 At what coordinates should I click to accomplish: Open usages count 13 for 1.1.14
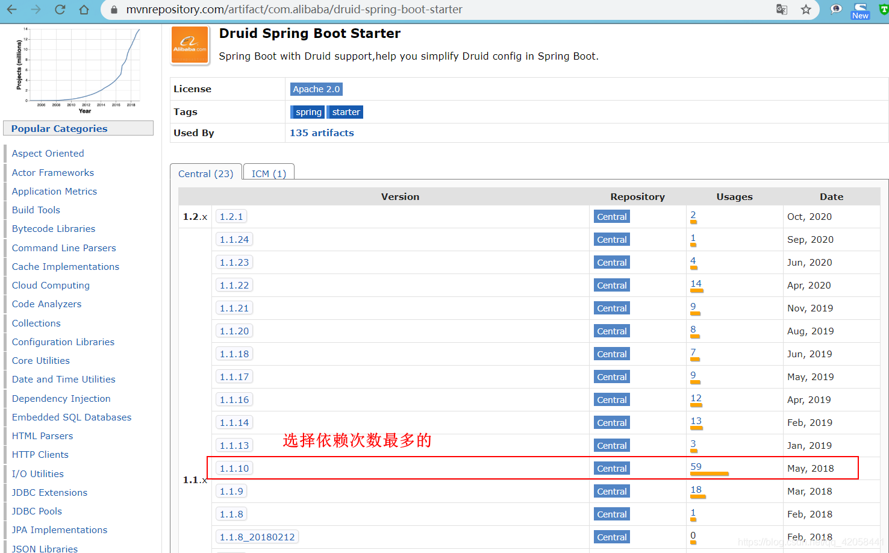point(696,421)
